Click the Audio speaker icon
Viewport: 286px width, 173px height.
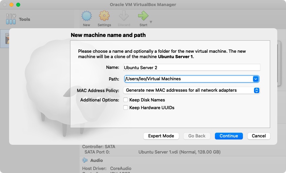pos(85,161)
